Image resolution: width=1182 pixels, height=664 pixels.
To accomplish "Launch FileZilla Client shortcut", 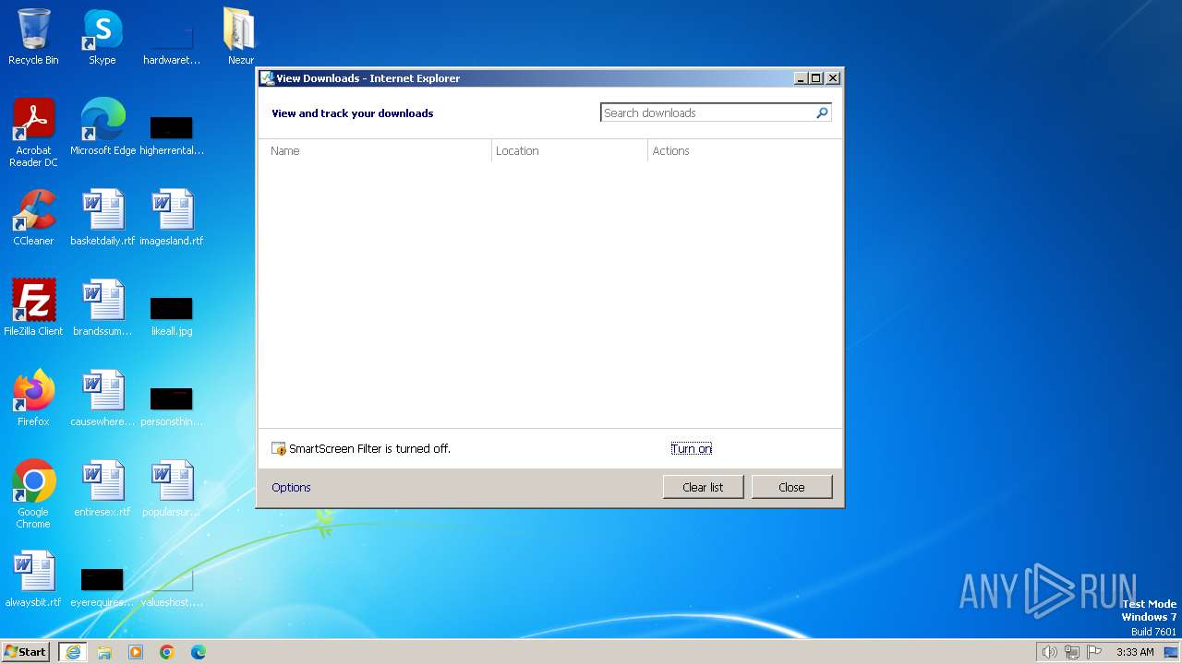I will tap(33, 307).
